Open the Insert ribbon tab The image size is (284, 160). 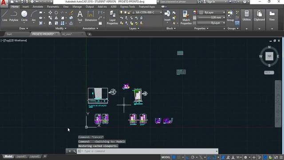coord(26,7)
